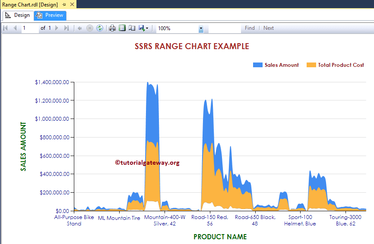Go to first page icon

coord(5,28)
